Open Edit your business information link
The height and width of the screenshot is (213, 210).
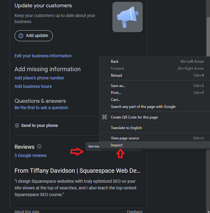coord(43,56)
